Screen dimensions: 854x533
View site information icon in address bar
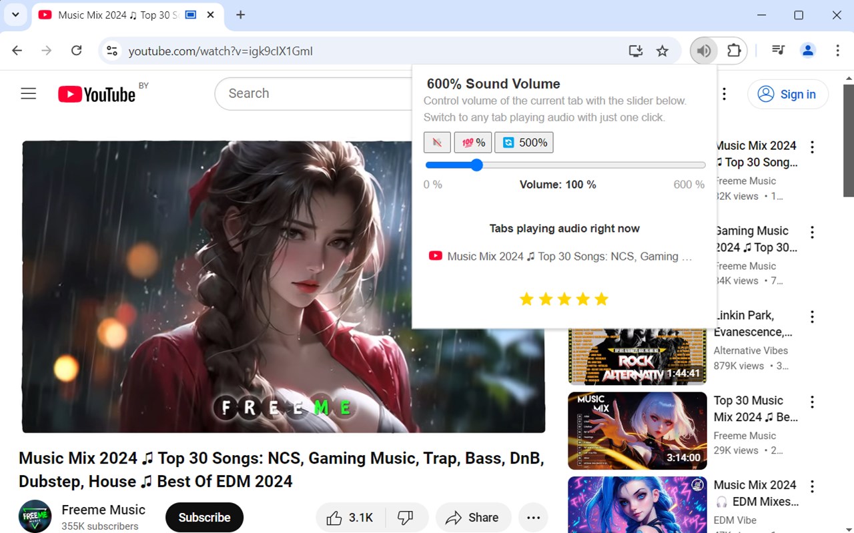112,51
